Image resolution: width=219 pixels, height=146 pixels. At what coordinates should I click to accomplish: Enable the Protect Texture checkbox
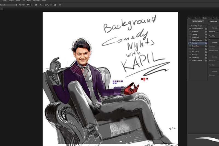coord(190,61)
